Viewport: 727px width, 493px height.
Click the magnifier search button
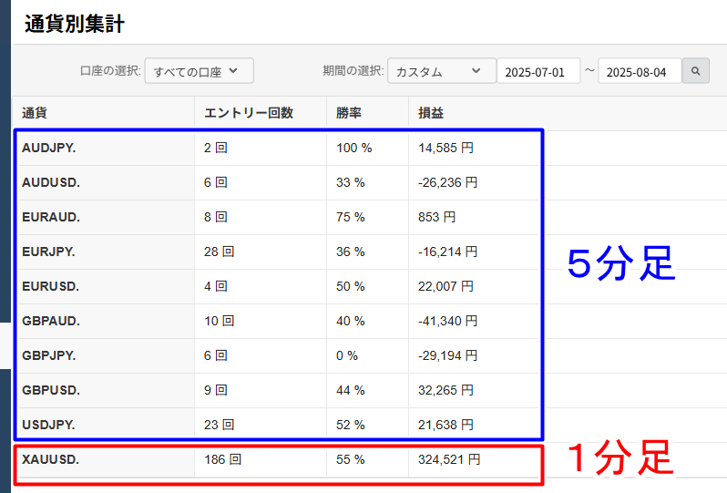pos(695,71)
